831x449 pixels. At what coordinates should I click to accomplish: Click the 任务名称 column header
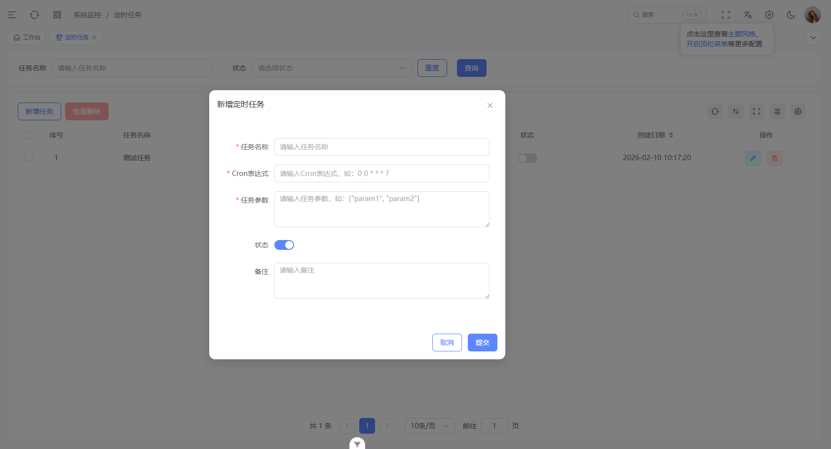click(137, 135)
